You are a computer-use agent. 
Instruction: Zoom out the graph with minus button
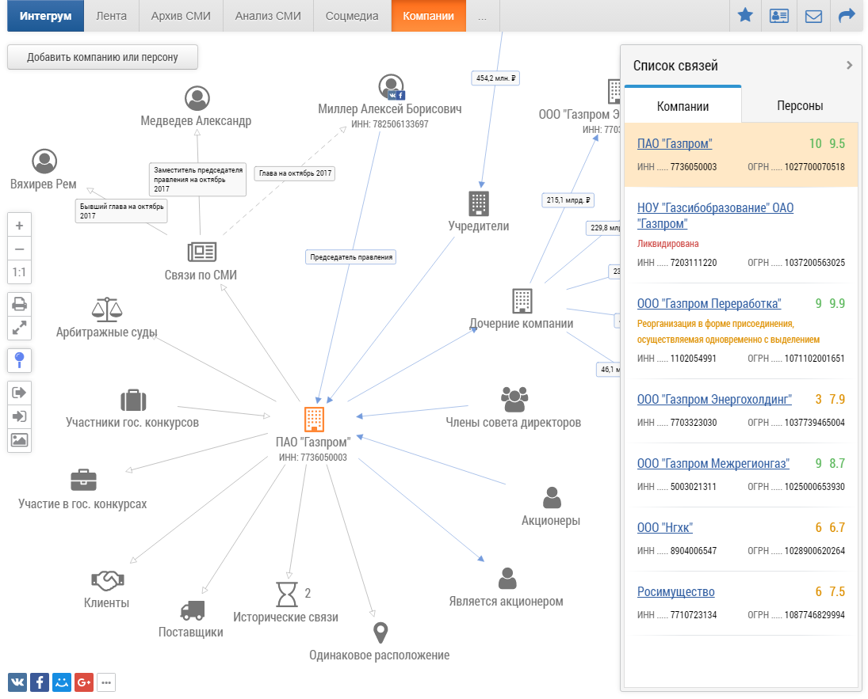click(19, 249)
